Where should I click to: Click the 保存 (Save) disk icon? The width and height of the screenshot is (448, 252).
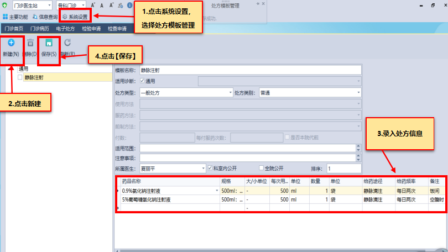(x=49, y=43)
